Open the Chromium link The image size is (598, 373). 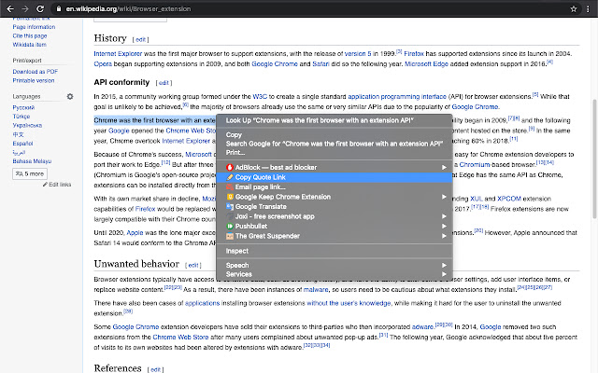point(475,165)
